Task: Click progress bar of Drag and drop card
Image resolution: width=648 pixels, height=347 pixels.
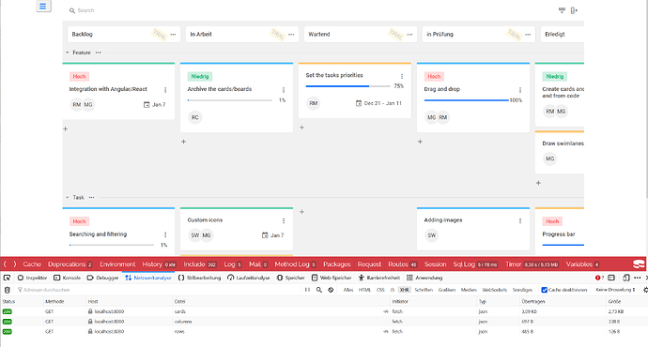Action: tap(466, 100)
